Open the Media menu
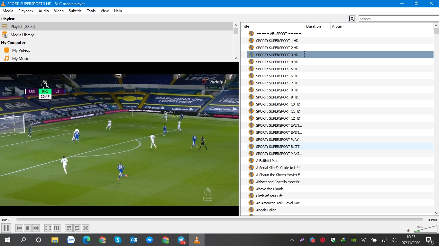439x246 pixels. 8,11
